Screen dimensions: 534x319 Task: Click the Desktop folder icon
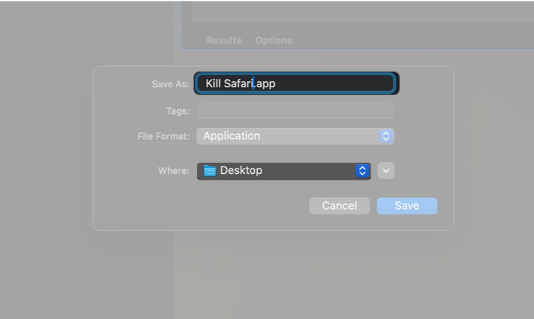point(210,170)
